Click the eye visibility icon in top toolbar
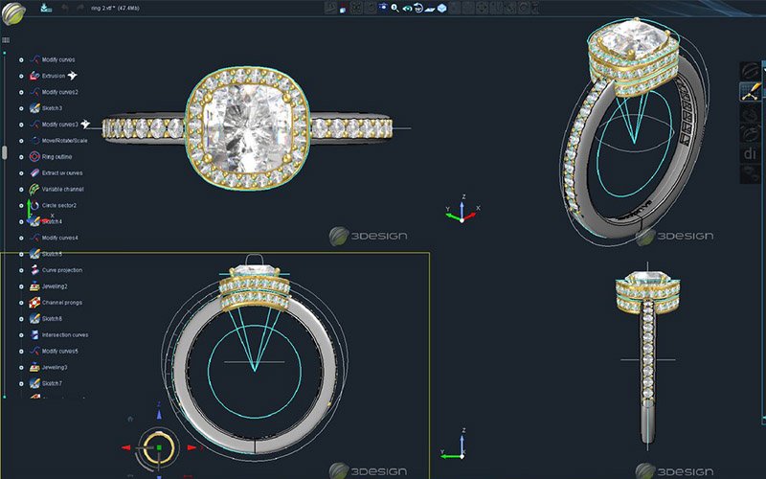766x479 pixels. click(x=407, y=8)
